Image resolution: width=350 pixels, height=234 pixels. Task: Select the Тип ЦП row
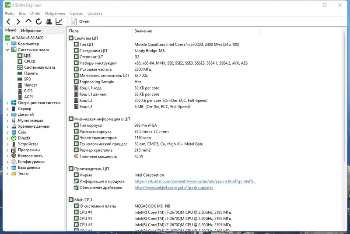pyautogui.click(x=156, y=44)
